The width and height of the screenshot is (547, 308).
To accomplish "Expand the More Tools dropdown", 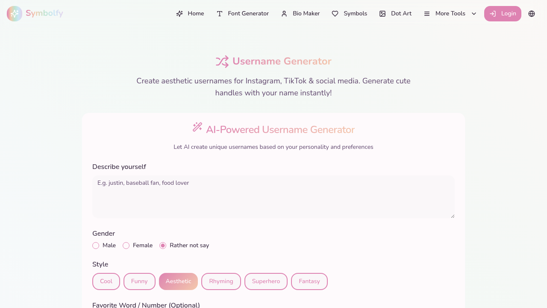I will click(x=450, y=13).
